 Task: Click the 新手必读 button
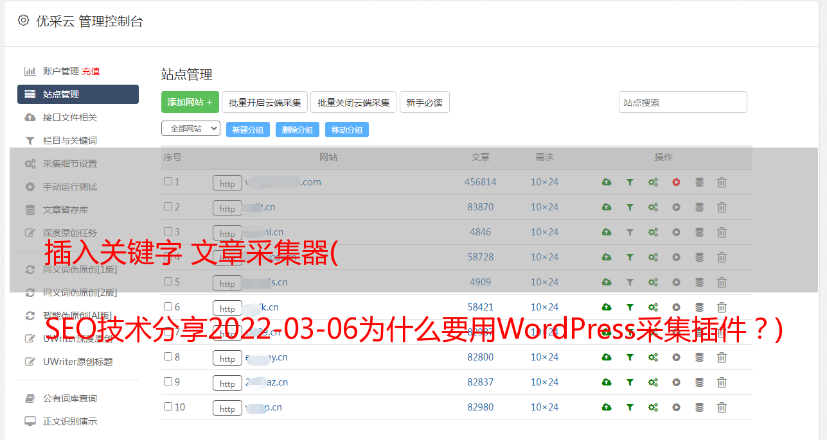(x=425, y=102)
